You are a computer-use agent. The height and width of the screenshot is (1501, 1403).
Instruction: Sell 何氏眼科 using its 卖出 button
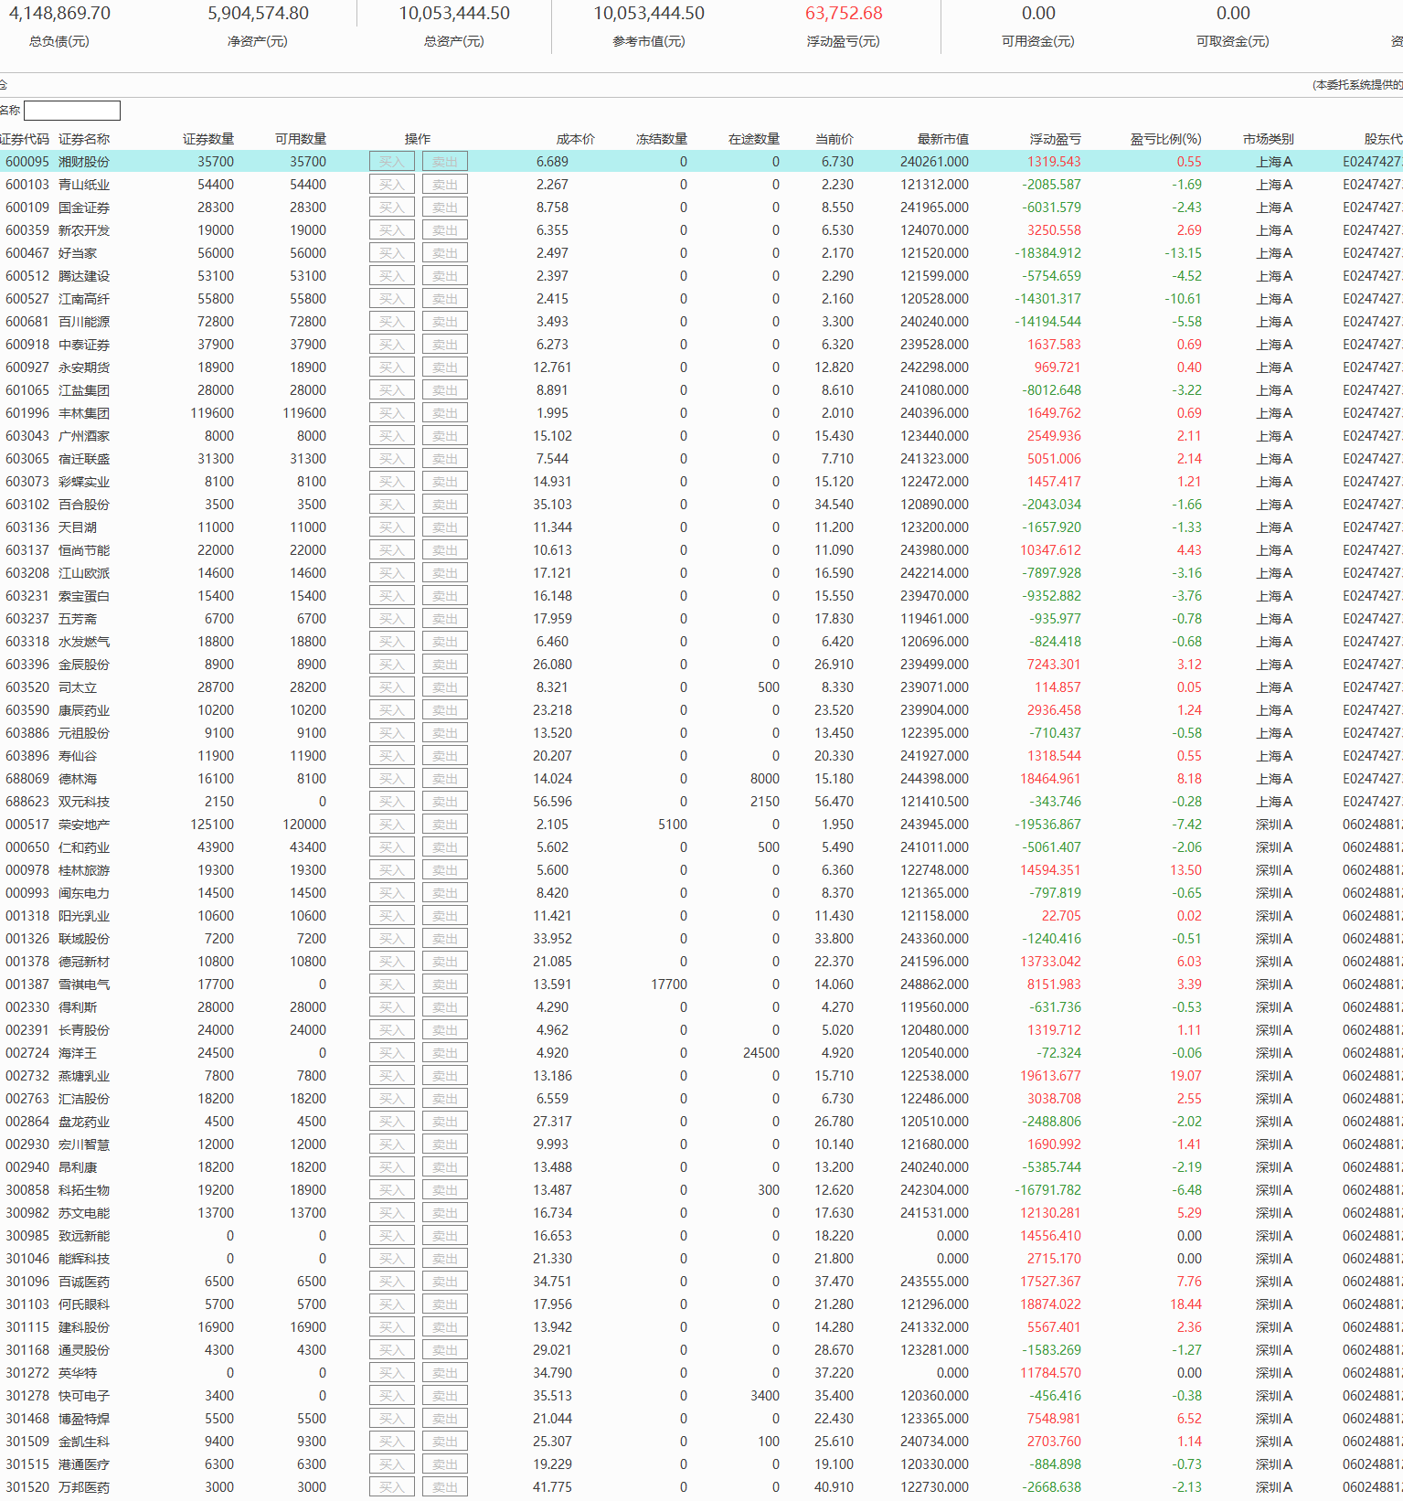445,1304
